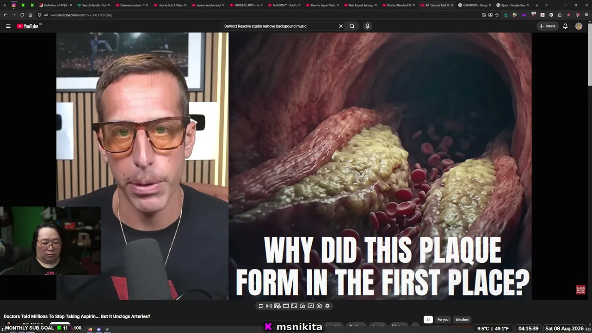Reload the current page
Screen dimensions: 592x333
[22, 15]
